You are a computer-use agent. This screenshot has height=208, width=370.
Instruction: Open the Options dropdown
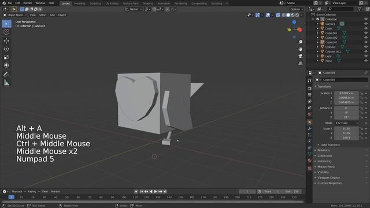pyautogui.click(x=297, y=9)
